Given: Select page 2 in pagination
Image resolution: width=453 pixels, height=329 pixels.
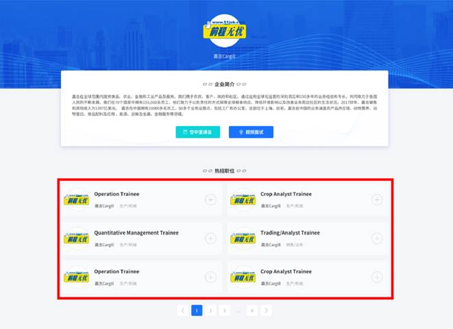Looking at the screenshot, I should pos(210,310).
